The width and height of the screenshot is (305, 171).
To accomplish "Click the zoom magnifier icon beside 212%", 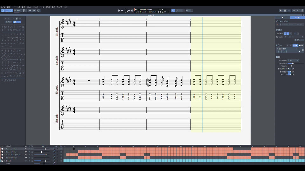I will click(15, 11).
